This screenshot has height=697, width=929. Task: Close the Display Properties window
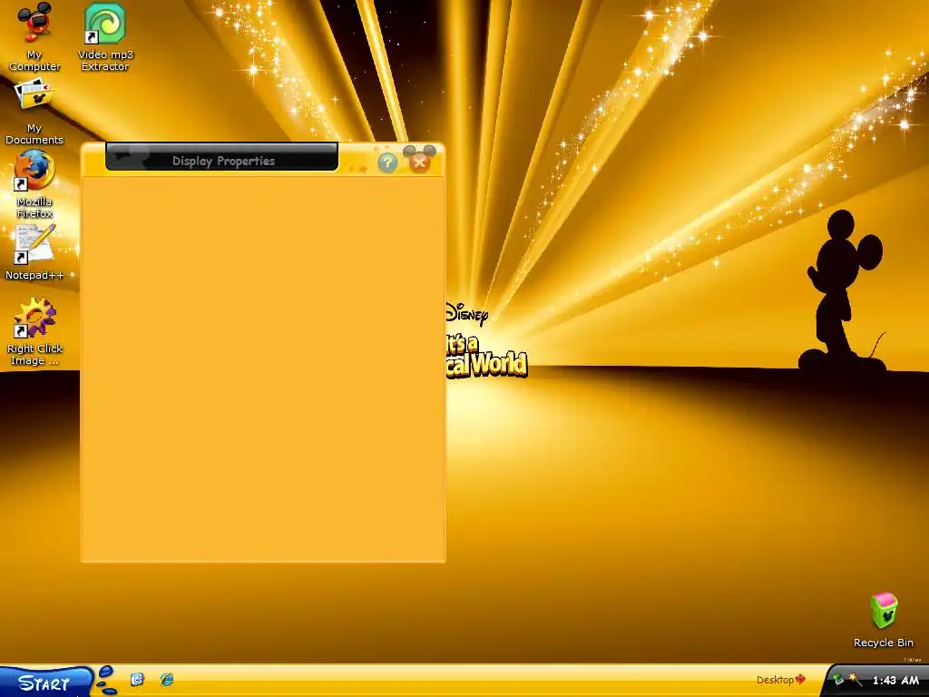419,162
